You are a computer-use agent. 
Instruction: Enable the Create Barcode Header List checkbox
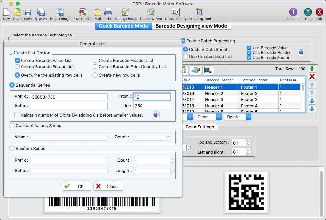(x=95, y=60)
